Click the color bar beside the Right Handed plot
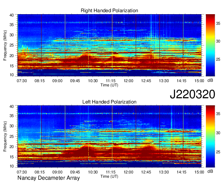 coord(210,45)
